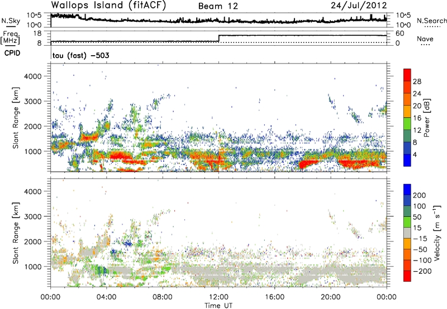Click the "200" label on the Velocity color bar
447x309 pixels.
click(x=420, y=195)
